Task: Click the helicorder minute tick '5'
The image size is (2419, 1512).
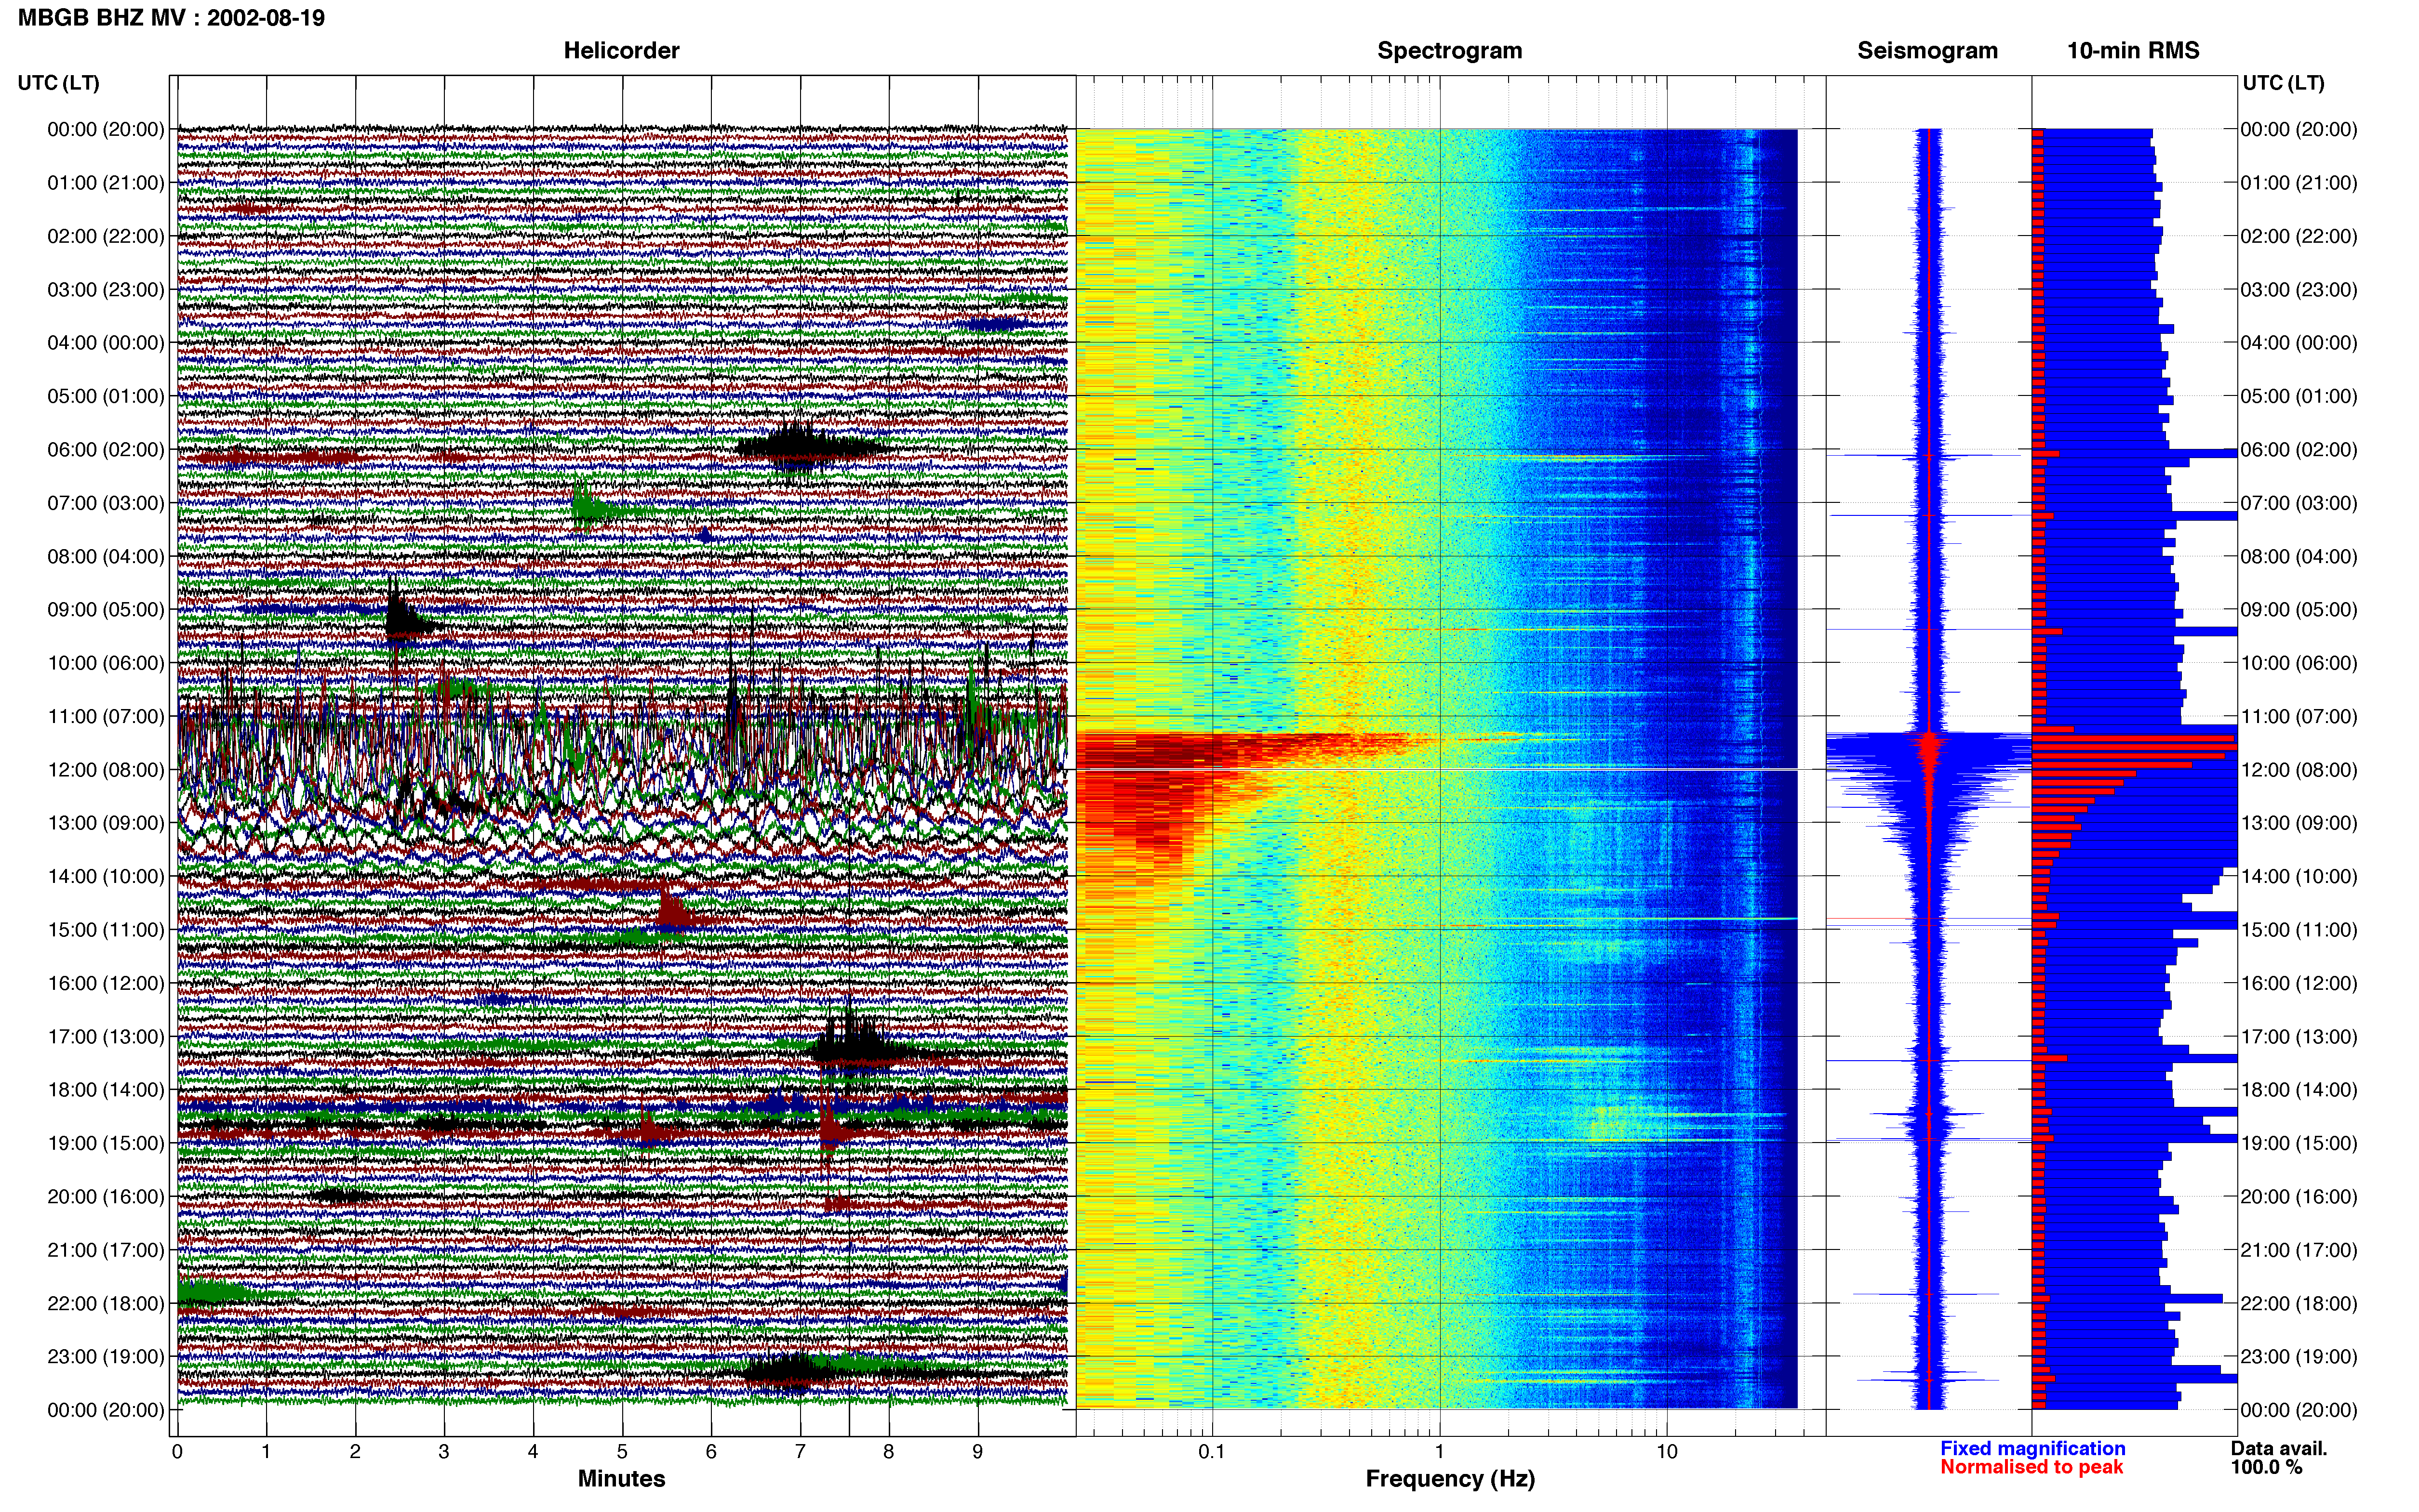Action: [621, 1452]
